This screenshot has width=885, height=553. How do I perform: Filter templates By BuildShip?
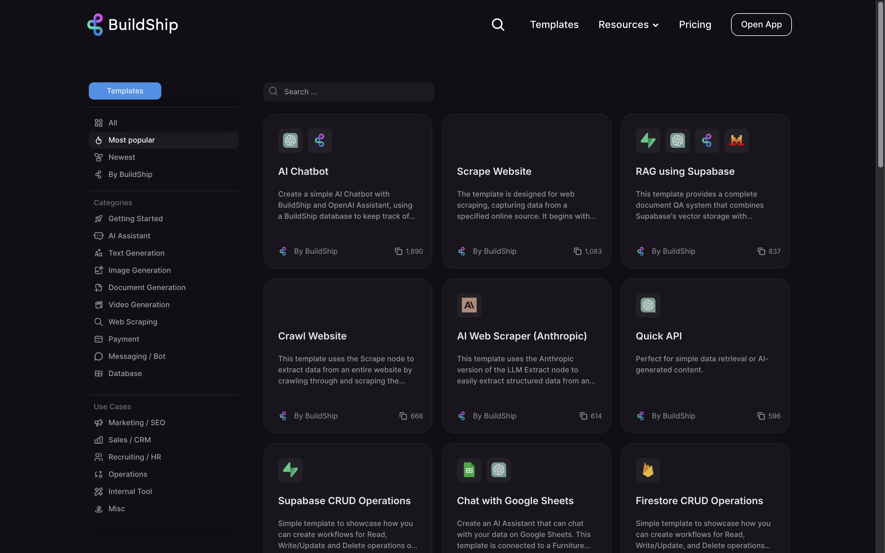point(163,175)
